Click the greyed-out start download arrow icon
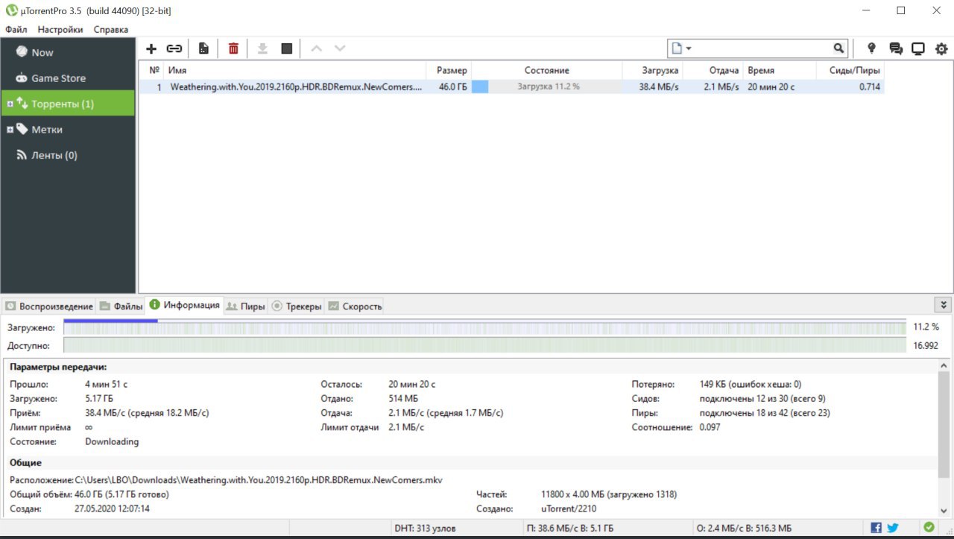 [x=262, y=48]
